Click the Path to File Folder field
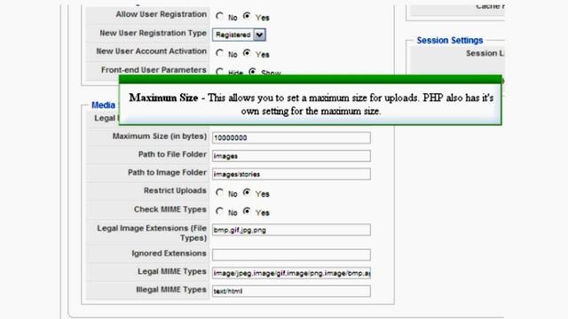 (x=291, y=156)
